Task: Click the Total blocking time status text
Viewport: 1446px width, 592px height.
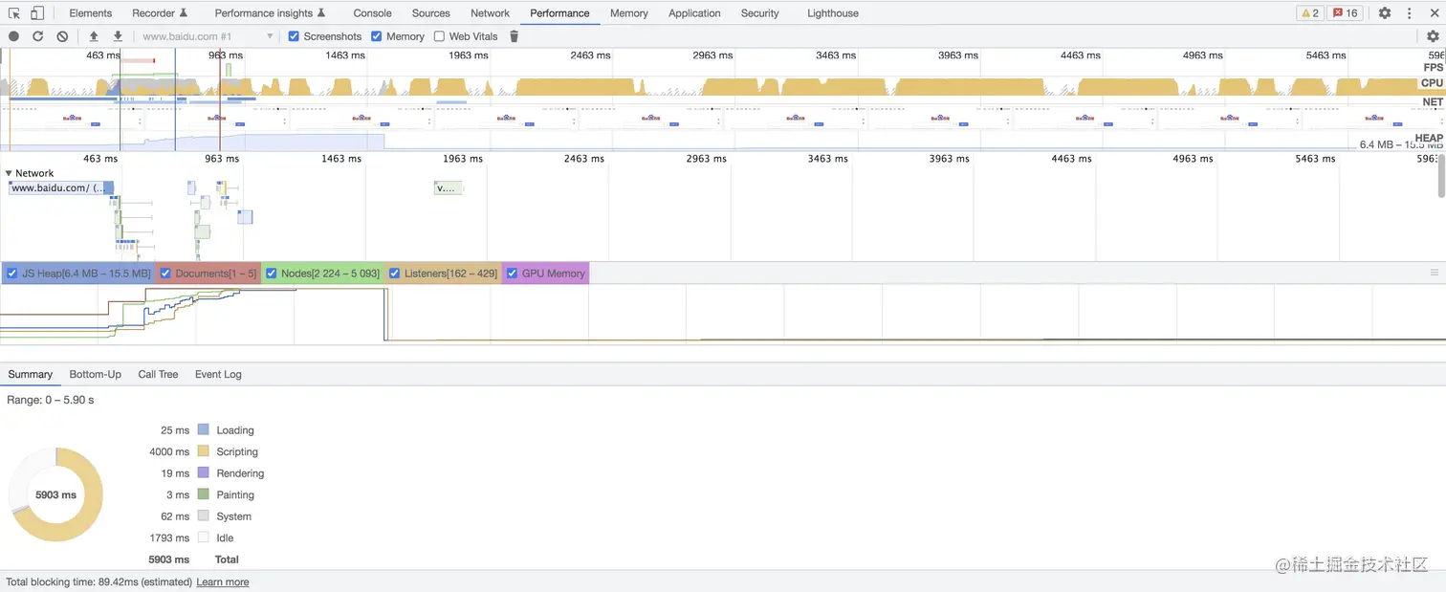Action: pyautogui.click(x=99, y=581)
